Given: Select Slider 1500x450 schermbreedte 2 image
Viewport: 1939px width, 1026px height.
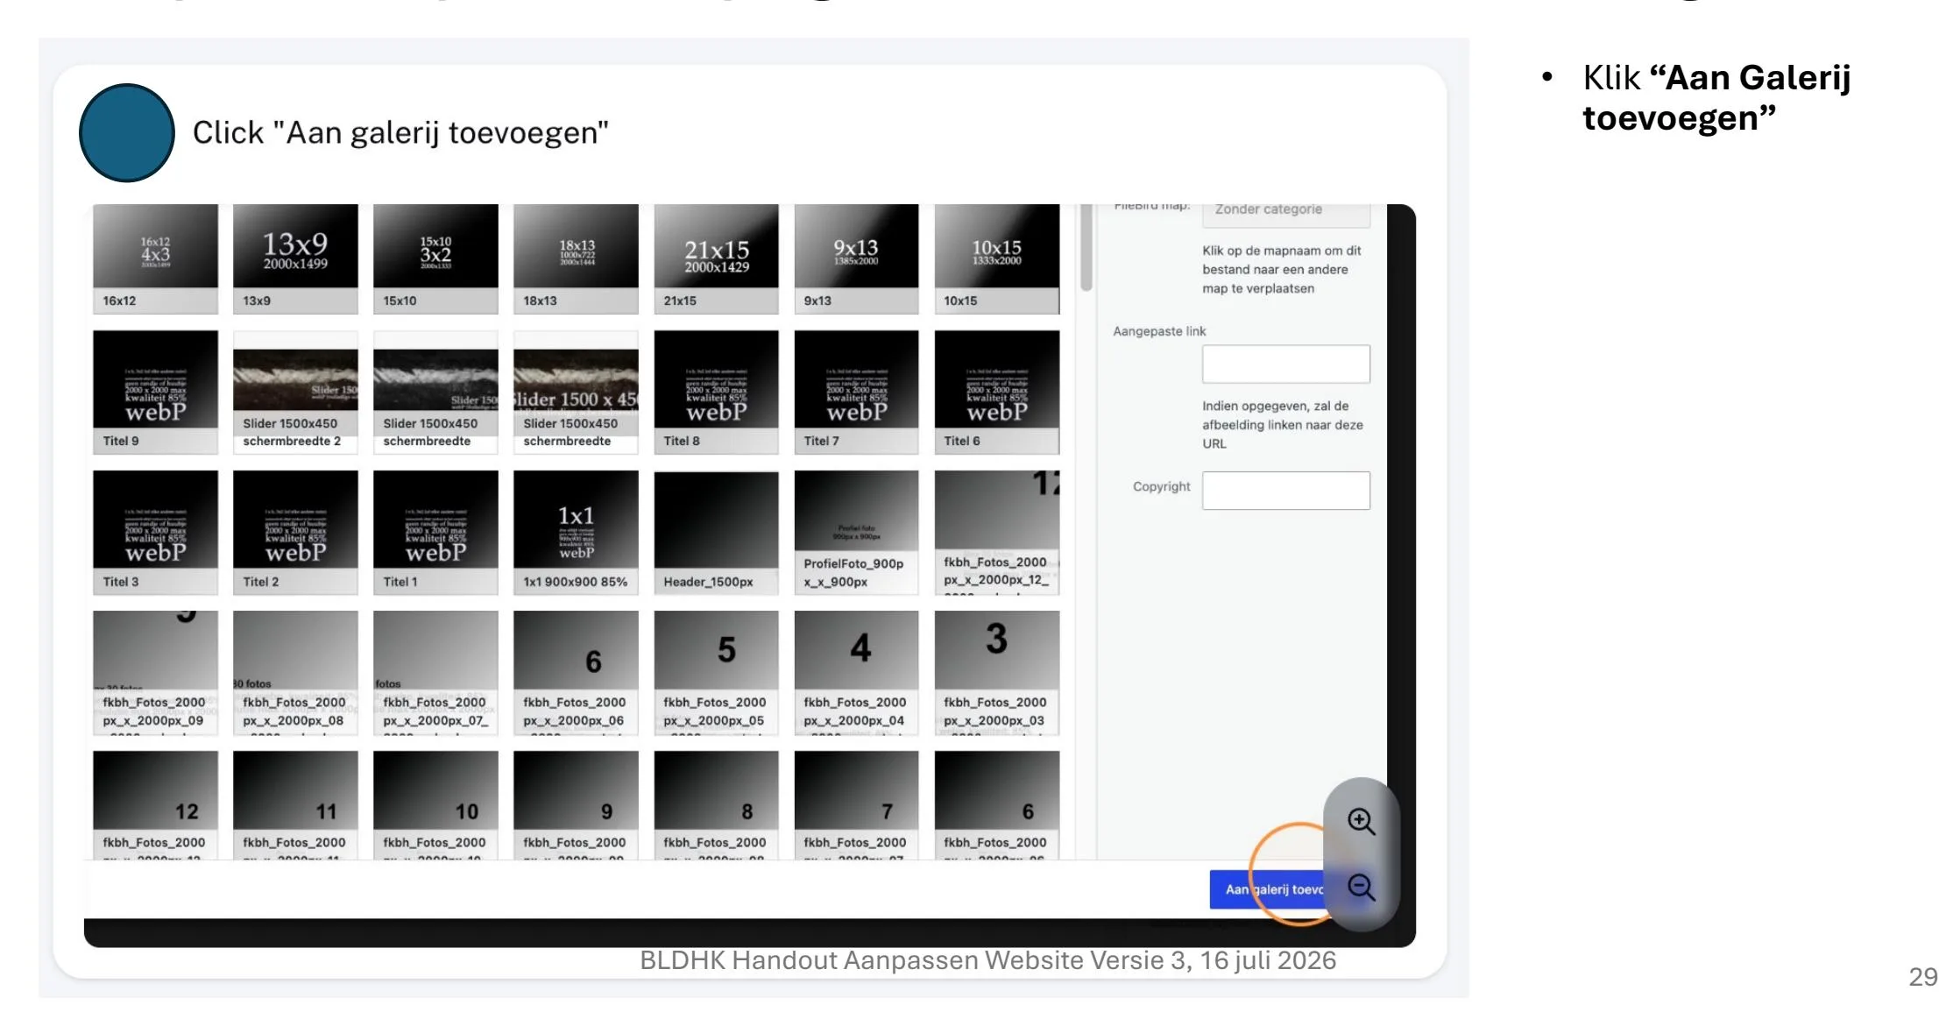Looking at the screenshot, I should pos(295,392).
